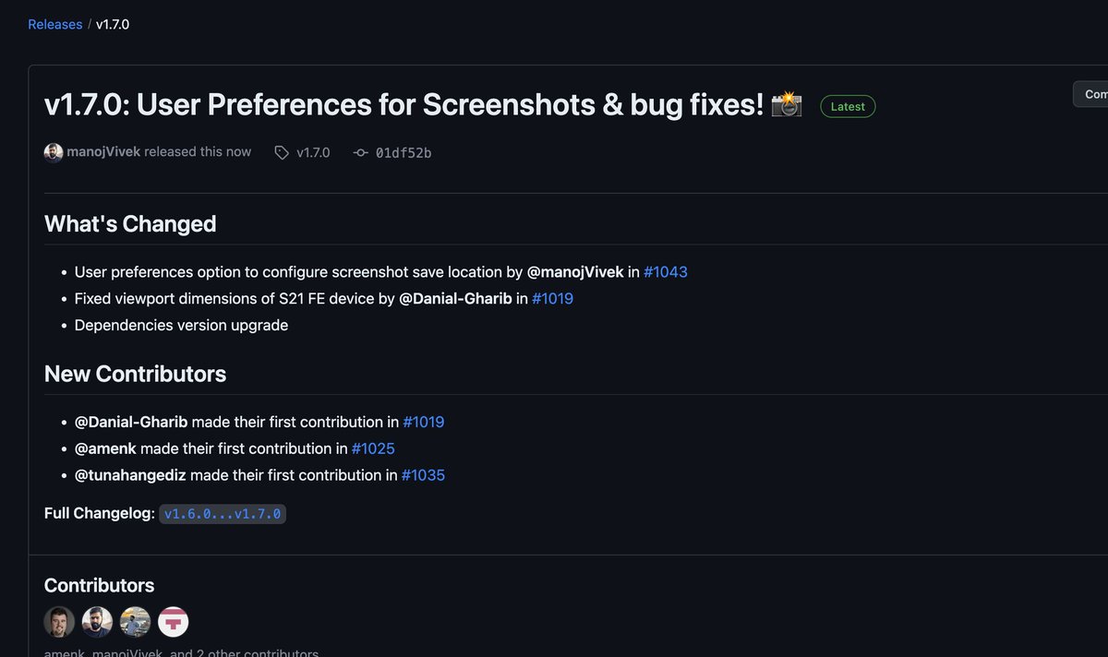
Task: Click the @tunahangediz mention
Action: click(x=130, y=475)
